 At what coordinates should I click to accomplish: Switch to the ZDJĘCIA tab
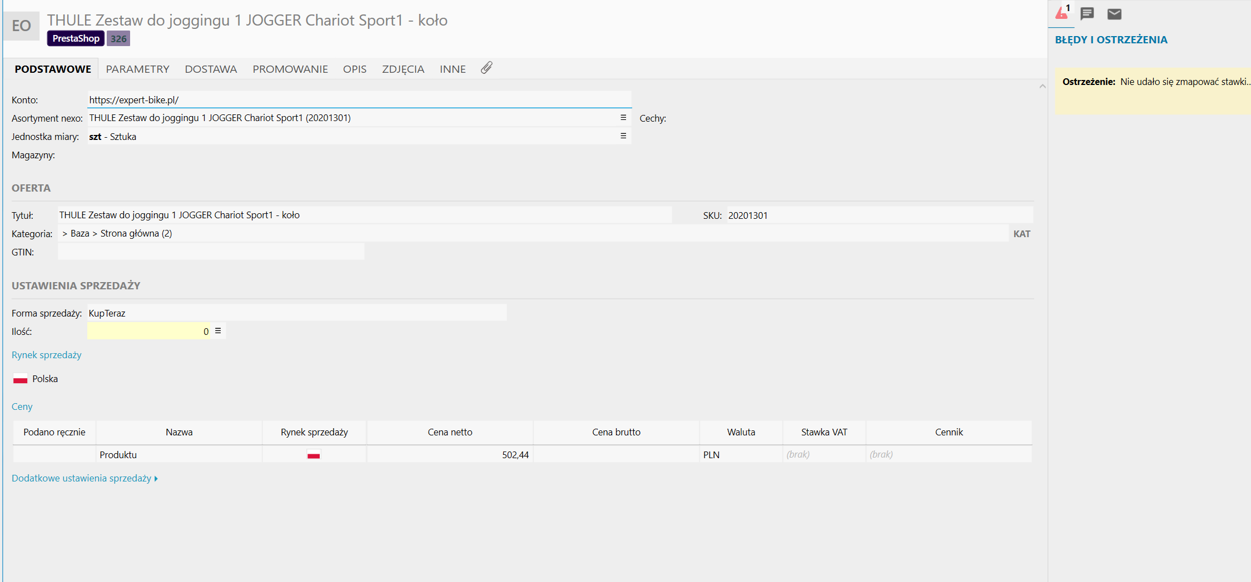pos(403,69)
